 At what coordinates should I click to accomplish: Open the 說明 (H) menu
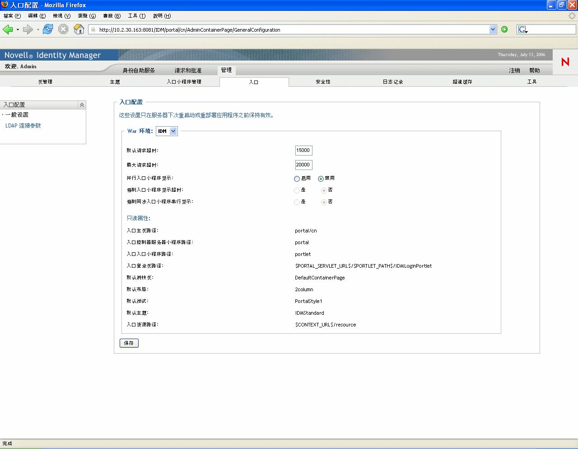click(x=162, y=16)
